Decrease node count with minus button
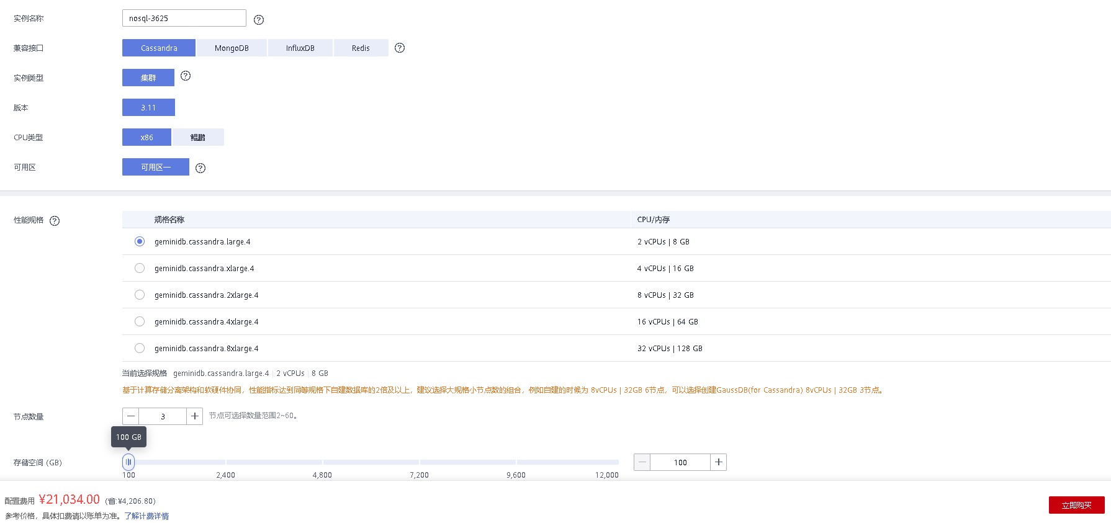This screenshot has height=523, width=1111. pyautogui.click(x=131, y=416)
